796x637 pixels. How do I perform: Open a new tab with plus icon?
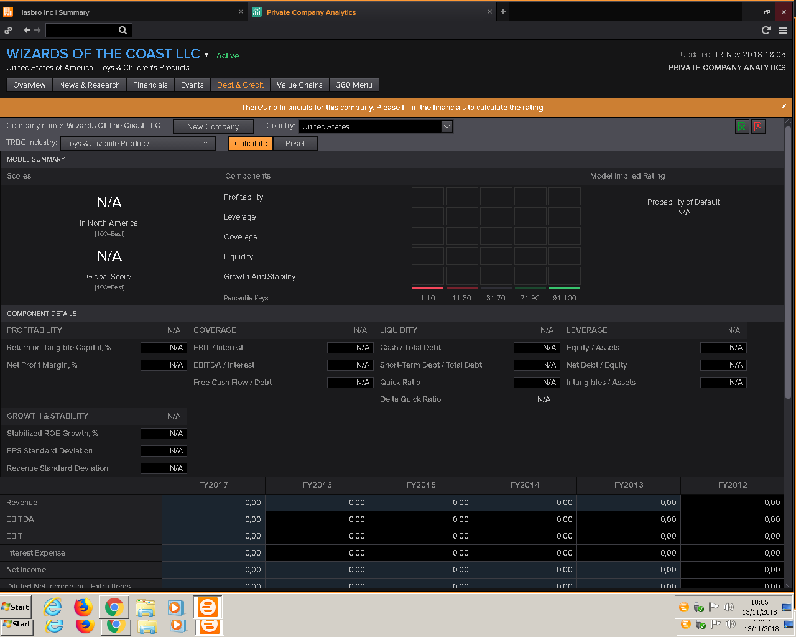pyautogui.click(x=503, y=12)
